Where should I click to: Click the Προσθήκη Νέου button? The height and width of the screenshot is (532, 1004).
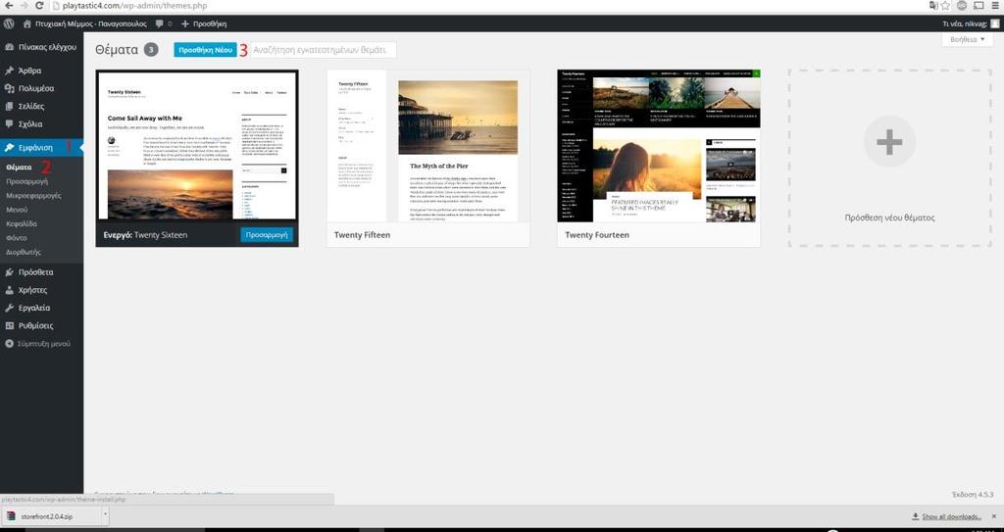[x=205, y=50]
